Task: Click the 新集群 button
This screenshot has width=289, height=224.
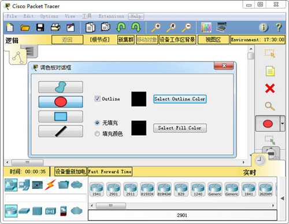Action: (x=126, y=40)
